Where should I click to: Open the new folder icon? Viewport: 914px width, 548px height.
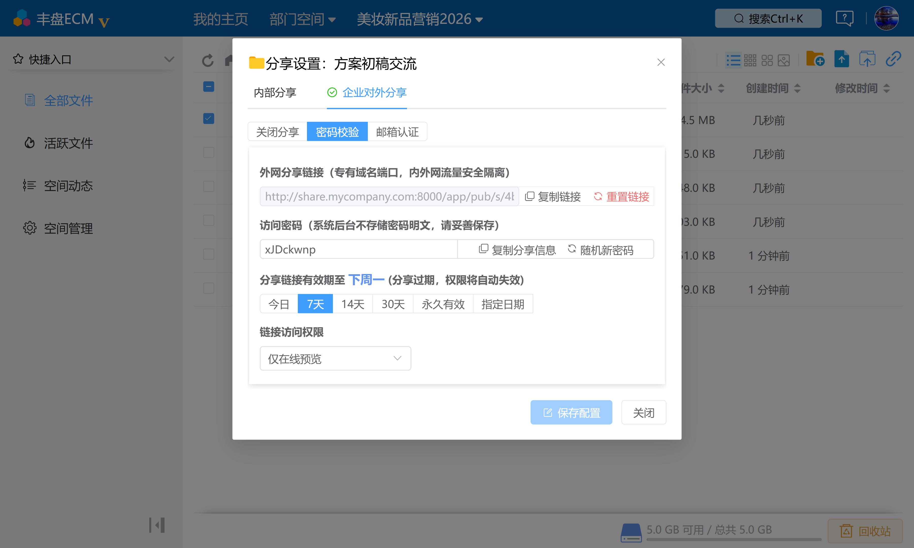815,59
